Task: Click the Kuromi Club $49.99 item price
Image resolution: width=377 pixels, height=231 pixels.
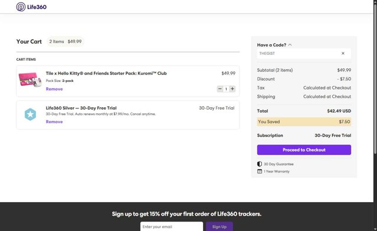Action: 228,73
